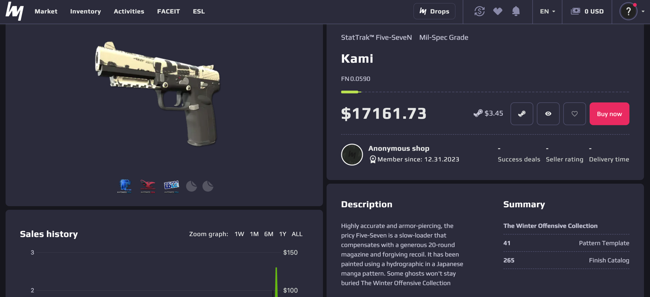Click Member since: 12.31.2023 text
This screenshot has width=650, height=297.
point(418,159)
